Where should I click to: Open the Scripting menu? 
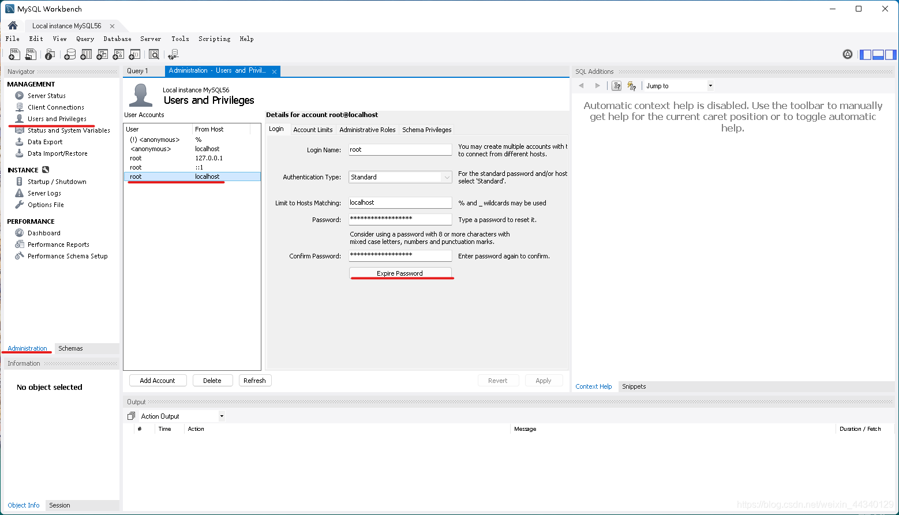pyautogui.click(x=214, y=39)
